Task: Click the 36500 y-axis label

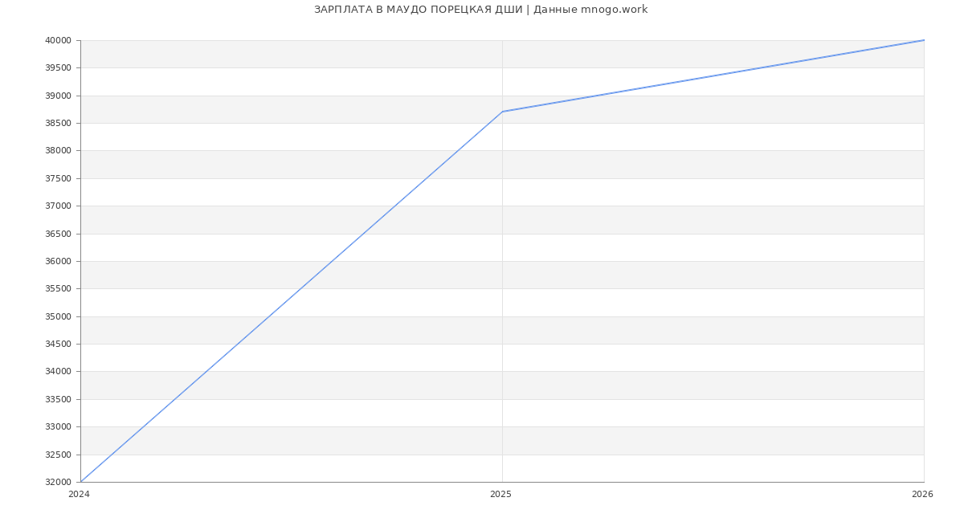Action: tap(59, 234)
